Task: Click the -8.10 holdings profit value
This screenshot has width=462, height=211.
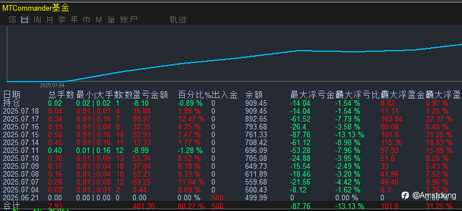Action: click(x=140, y=104)
